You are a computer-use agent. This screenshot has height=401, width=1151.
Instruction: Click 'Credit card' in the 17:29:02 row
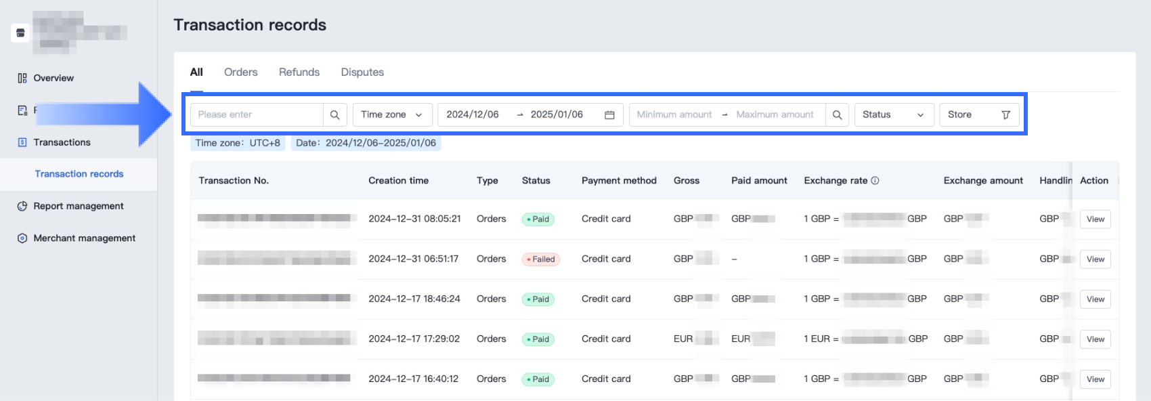coord(606,339)
